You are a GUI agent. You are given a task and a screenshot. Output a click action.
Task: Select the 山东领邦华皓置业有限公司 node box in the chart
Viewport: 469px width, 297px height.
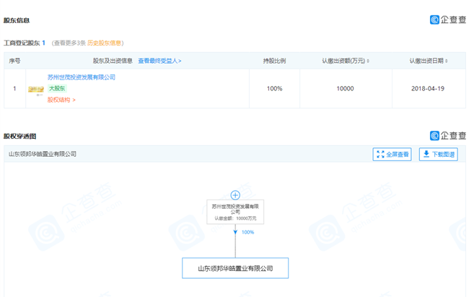(235, 268)
